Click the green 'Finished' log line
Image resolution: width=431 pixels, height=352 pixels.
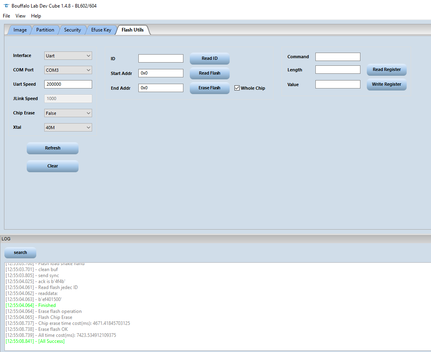pos(31,305)
